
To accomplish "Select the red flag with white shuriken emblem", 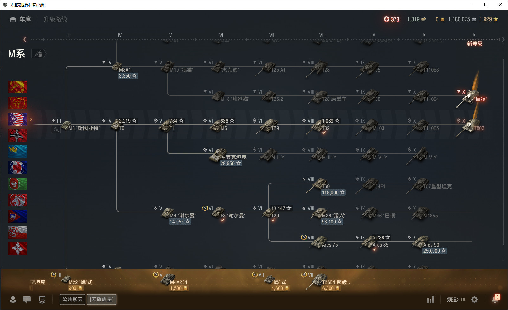I will [17, 249].
